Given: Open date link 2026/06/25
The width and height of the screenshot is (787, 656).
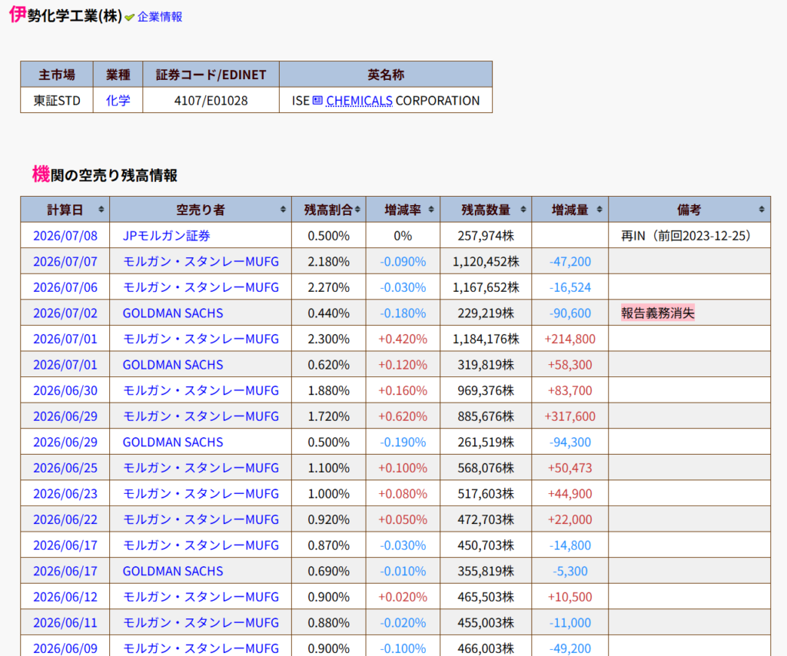Looking at the screenshot, I should tap(65, 468).
